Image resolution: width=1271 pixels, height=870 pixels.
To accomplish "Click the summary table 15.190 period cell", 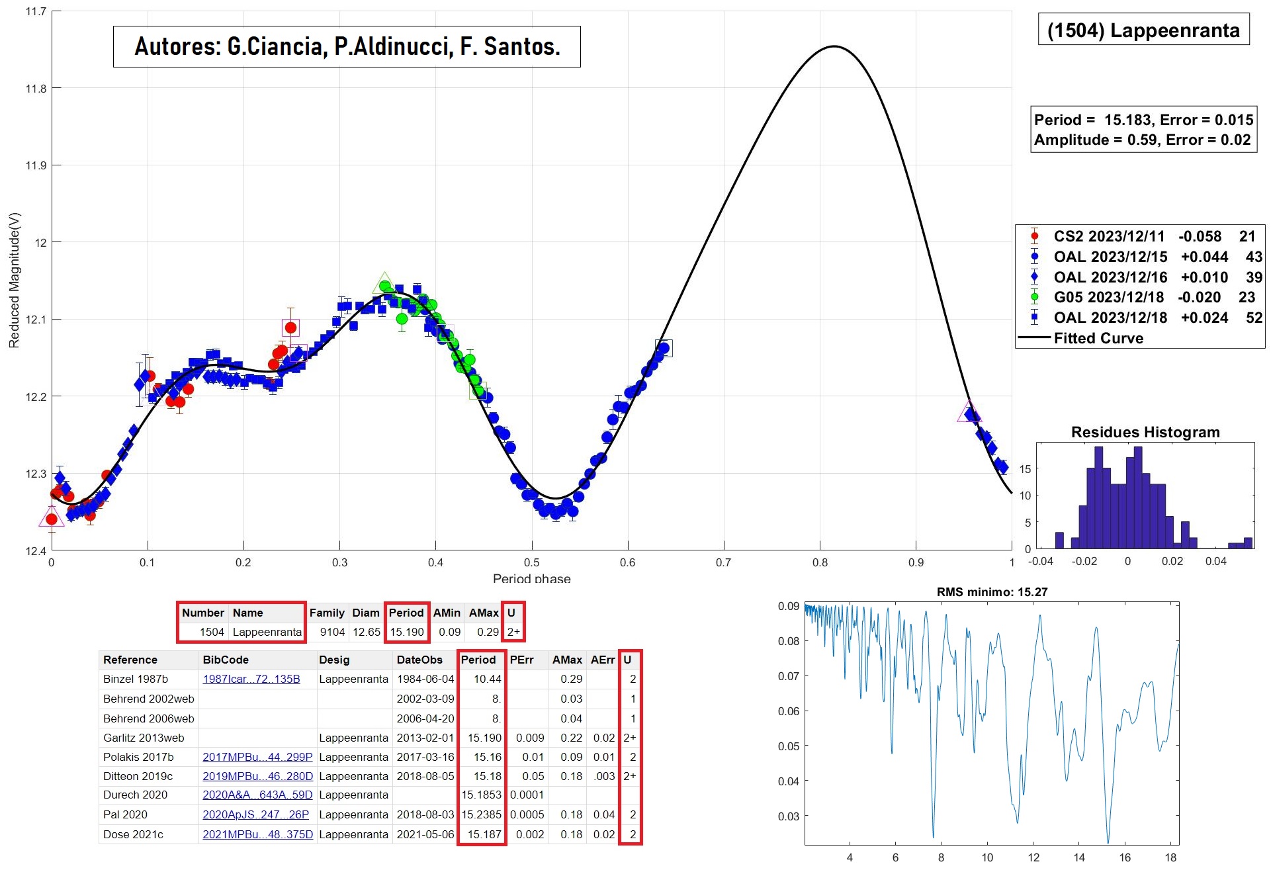I will [407, 632].
